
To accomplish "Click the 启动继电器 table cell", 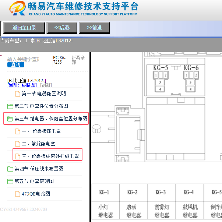I will (134, 211).
